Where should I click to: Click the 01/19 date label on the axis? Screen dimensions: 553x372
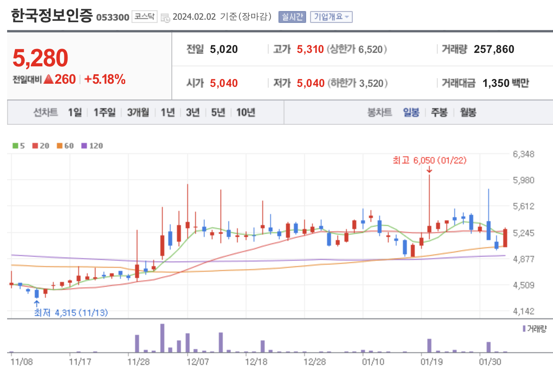431,362
